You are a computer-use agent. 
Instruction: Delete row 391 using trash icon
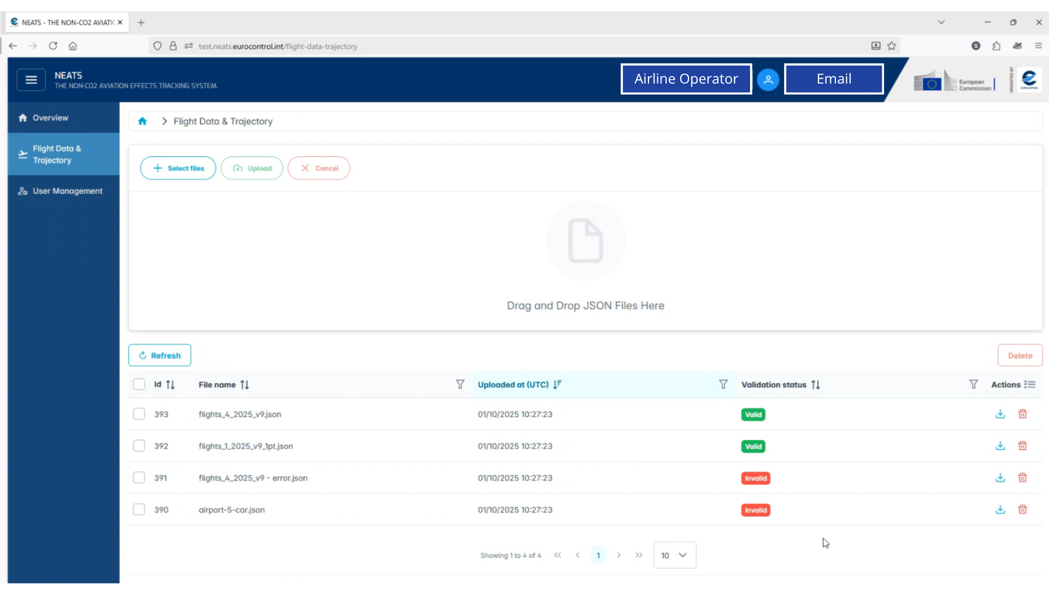click(1022, 477)
